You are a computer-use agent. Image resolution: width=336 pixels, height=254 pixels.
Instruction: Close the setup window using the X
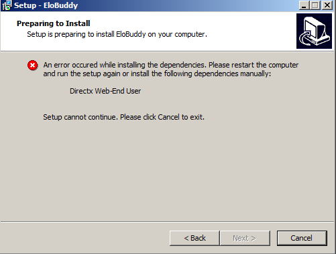[x=327, y=5]
